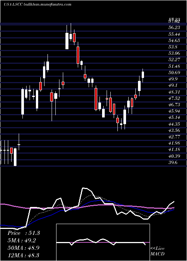This screenshot has height=261, width=187.
Task: Click the price axis label 44.35
Action: (174, 124)
